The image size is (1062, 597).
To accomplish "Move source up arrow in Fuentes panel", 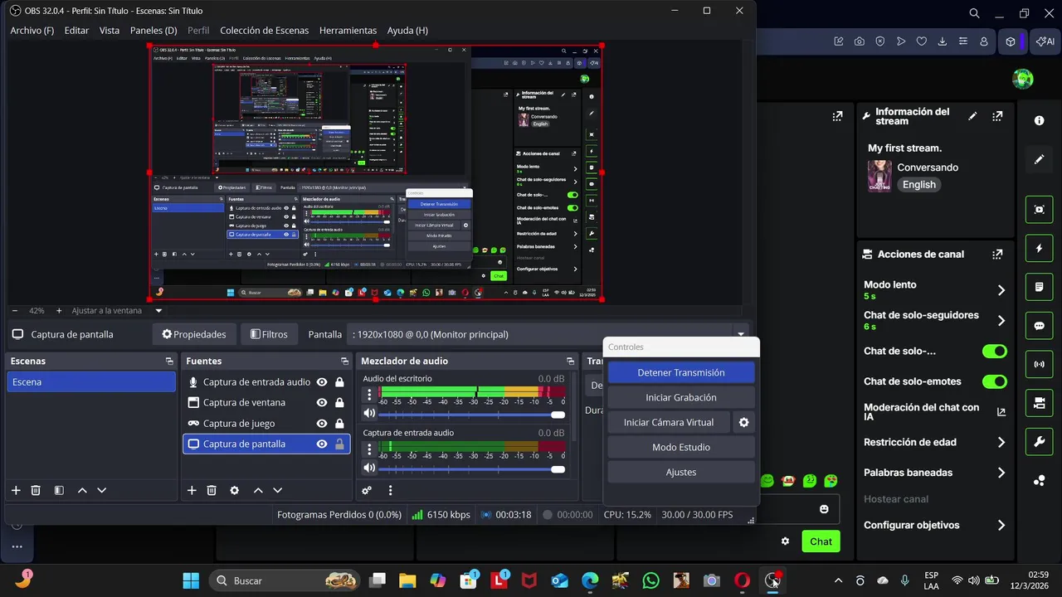I will point(258,490).
